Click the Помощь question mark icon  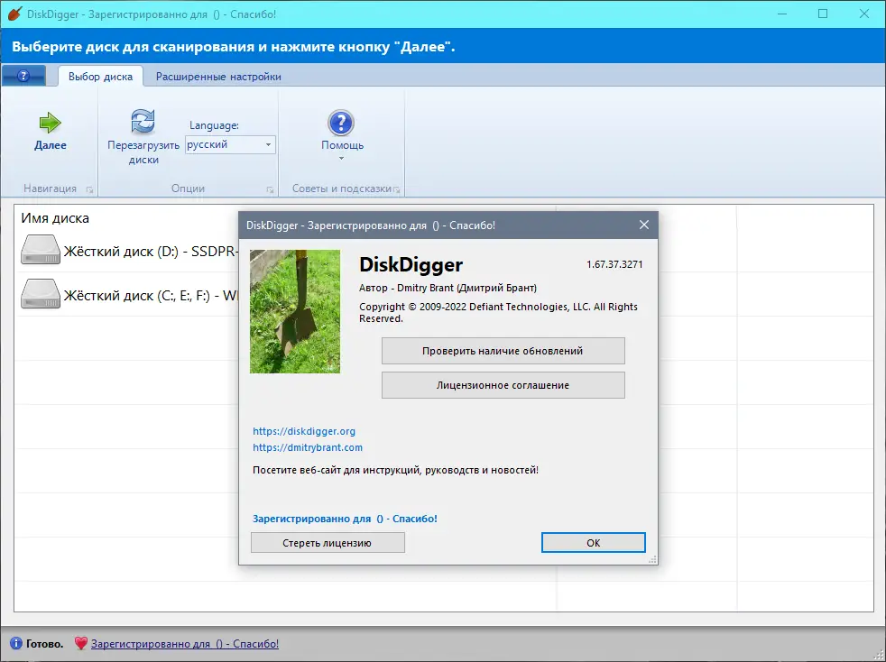(341, 123)
